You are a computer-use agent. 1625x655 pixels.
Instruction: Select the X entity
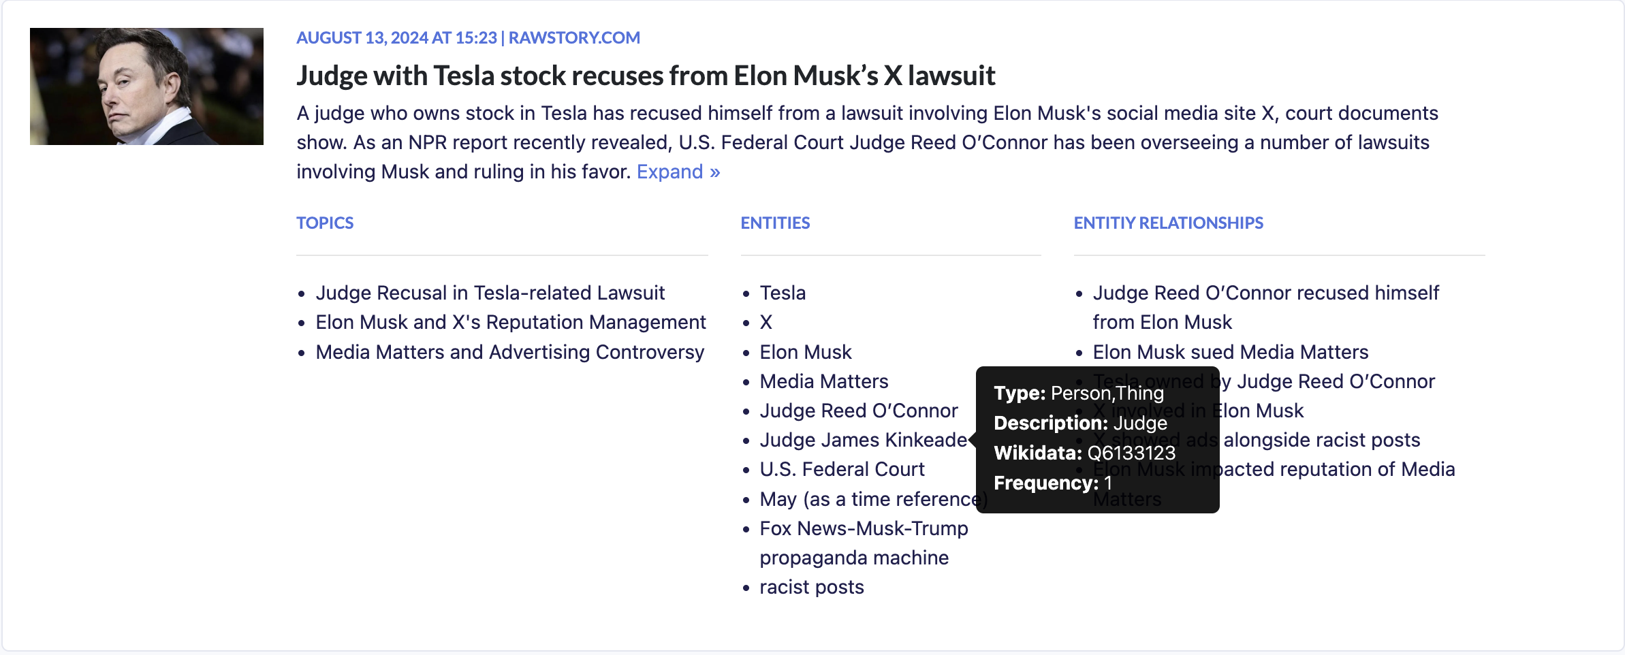point(766,322)
